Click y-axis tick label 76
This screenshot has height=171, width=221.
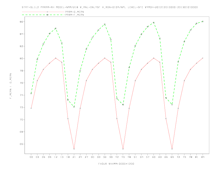click(x=21, y=83)
